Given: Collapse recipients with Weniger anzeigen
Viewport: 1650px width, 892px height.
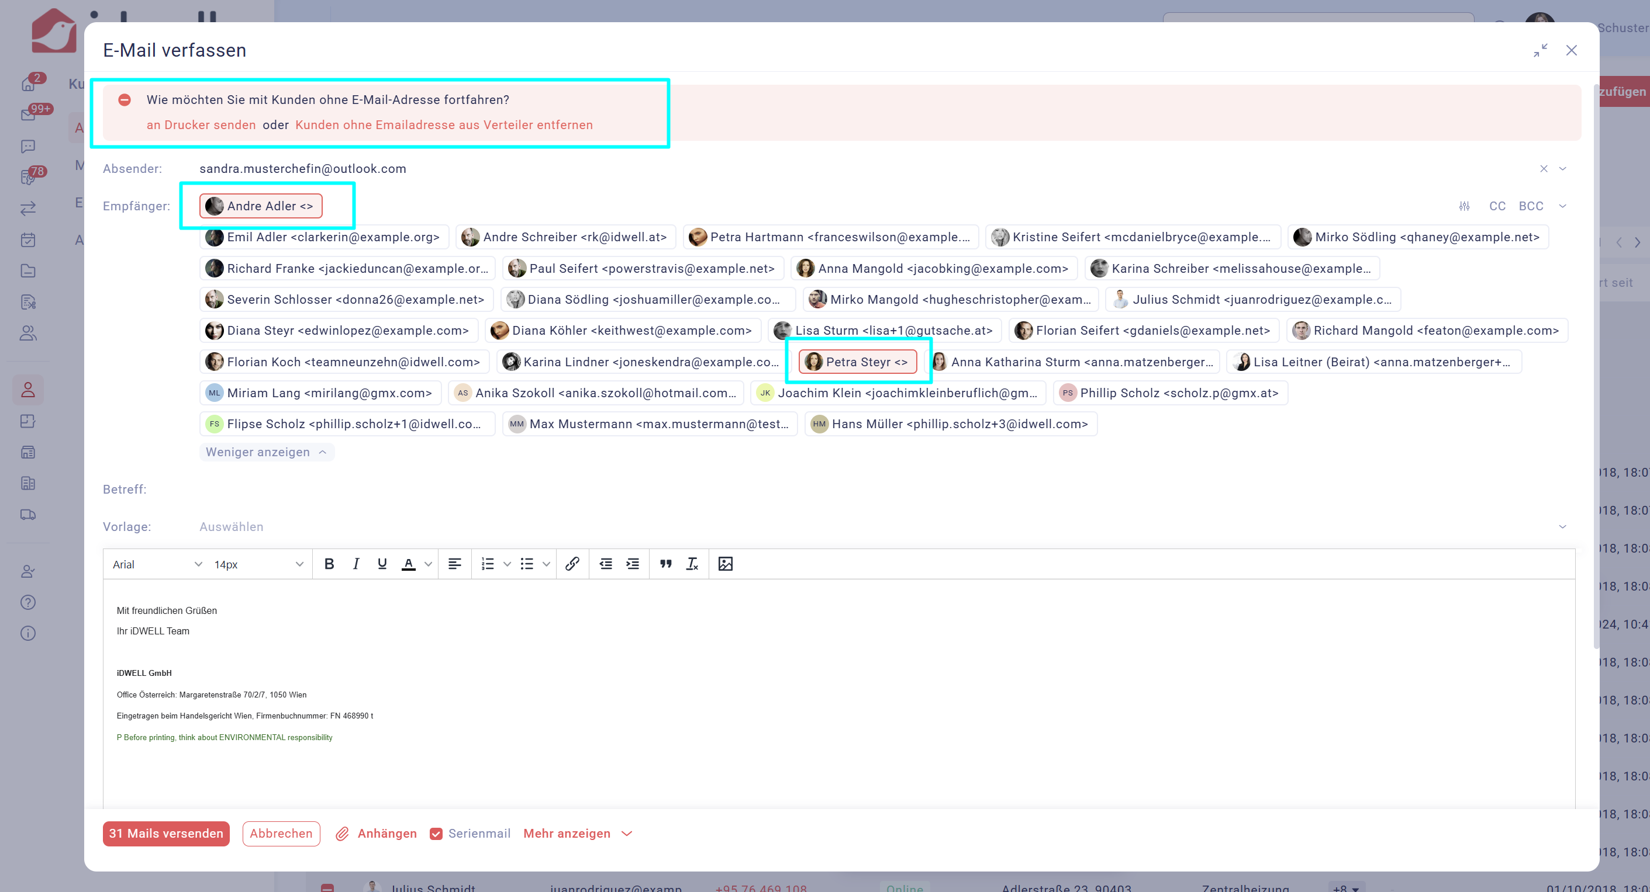Looking at the screenshot, I should coord(267,452).
